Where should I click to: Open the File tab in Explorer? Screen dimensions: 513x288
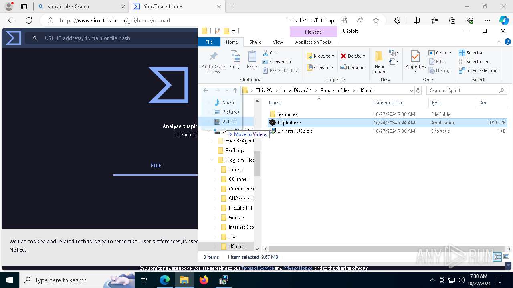point(209,42)
